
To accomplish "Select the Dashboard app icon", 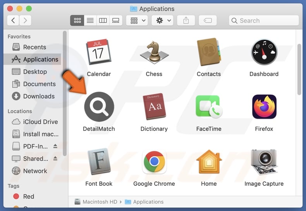I will click(x=264, y=52).
